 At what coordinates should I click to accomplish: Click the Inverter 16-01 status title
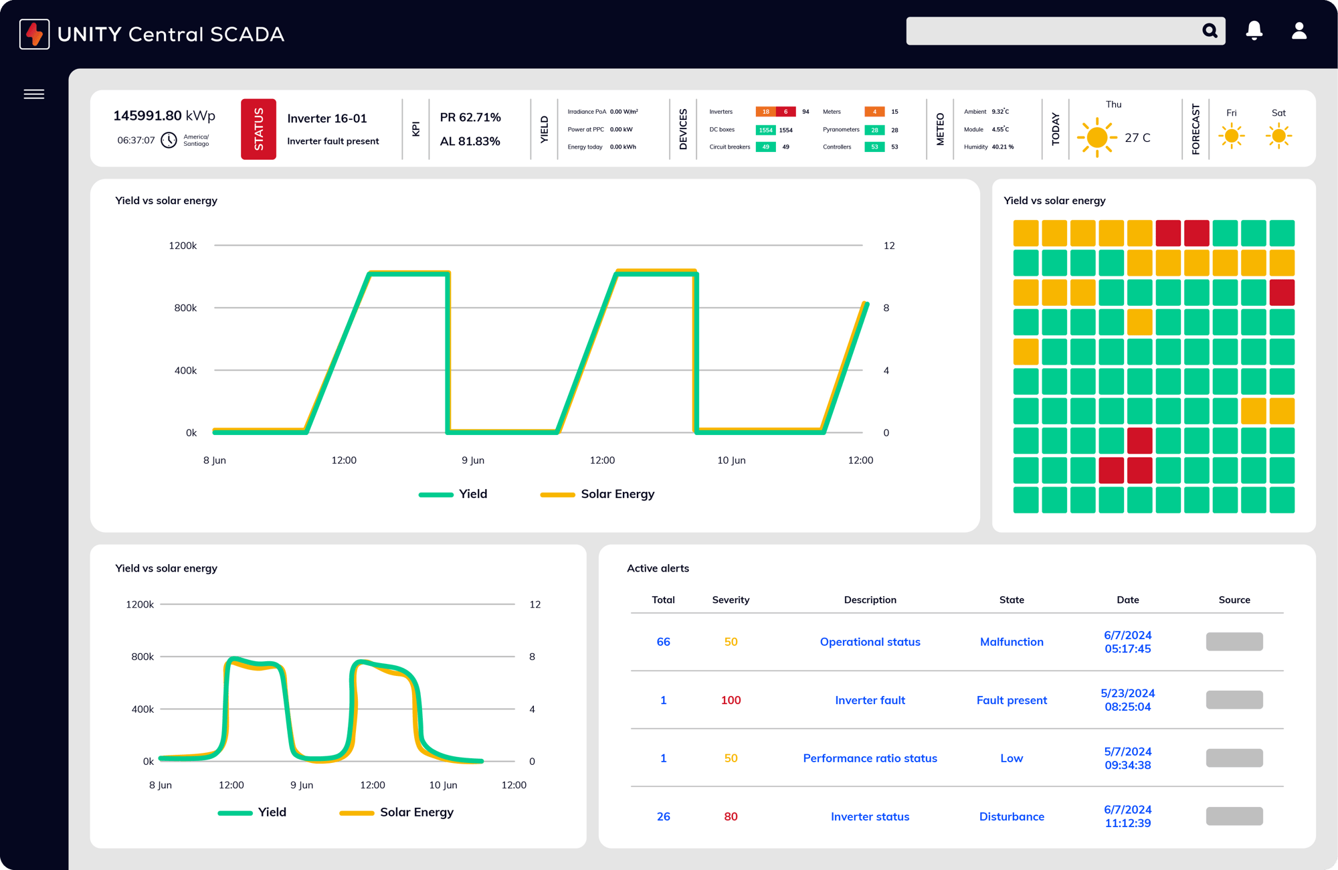point(327,118)
